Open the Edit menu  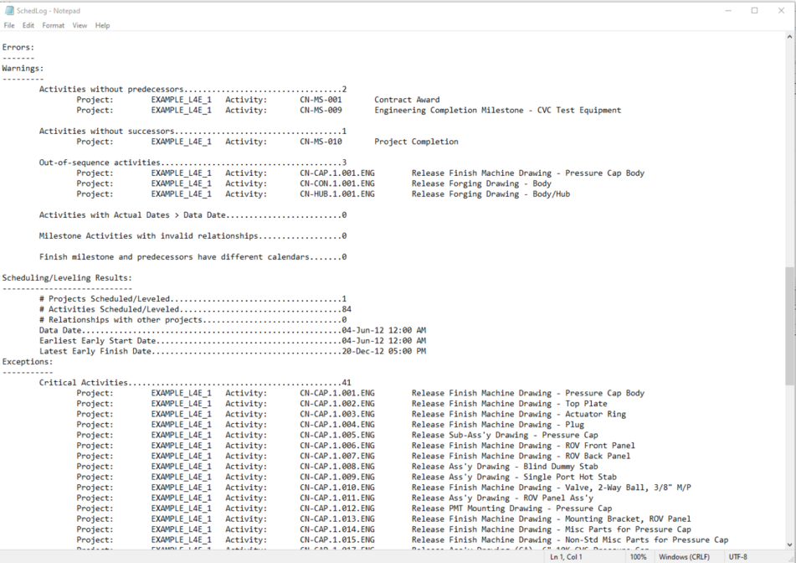coord(28,25)
